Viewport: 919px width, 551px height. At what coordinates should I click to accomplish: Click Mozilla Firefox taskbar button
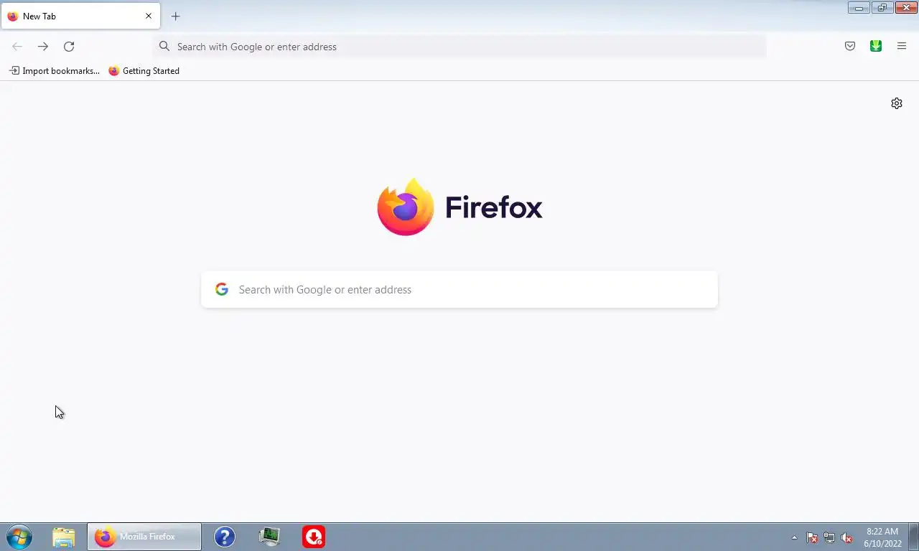[x=144, y=537]
